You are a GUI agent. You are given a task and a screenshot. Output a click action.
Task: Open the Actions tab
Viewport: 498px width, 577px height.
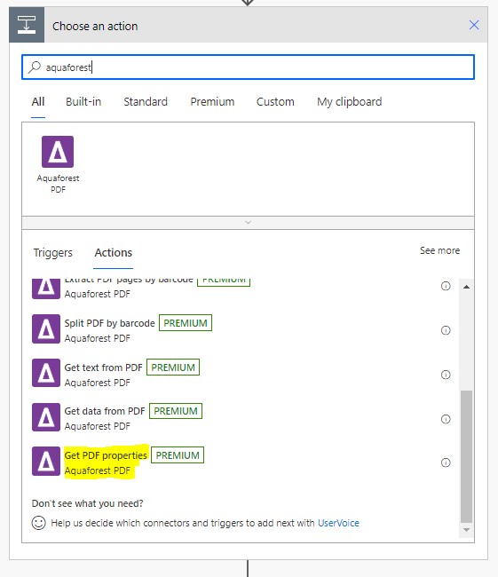point(113,253)
